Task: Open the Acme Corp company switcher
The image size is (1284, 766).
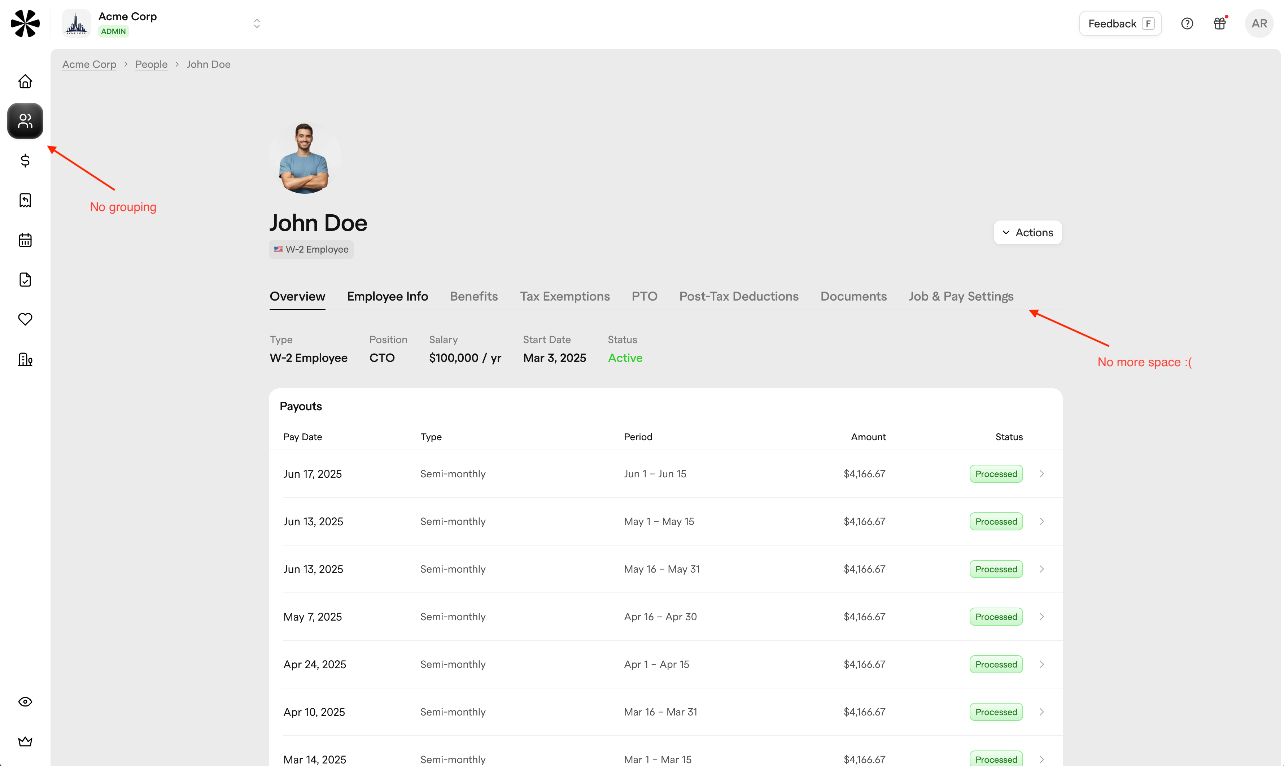Action: click(257, 24)
